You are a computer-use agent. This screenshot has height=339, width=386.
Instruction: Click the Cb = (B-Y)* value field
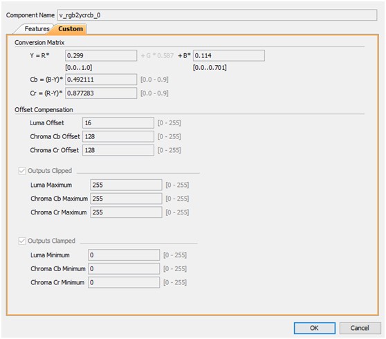click(101, 80)
